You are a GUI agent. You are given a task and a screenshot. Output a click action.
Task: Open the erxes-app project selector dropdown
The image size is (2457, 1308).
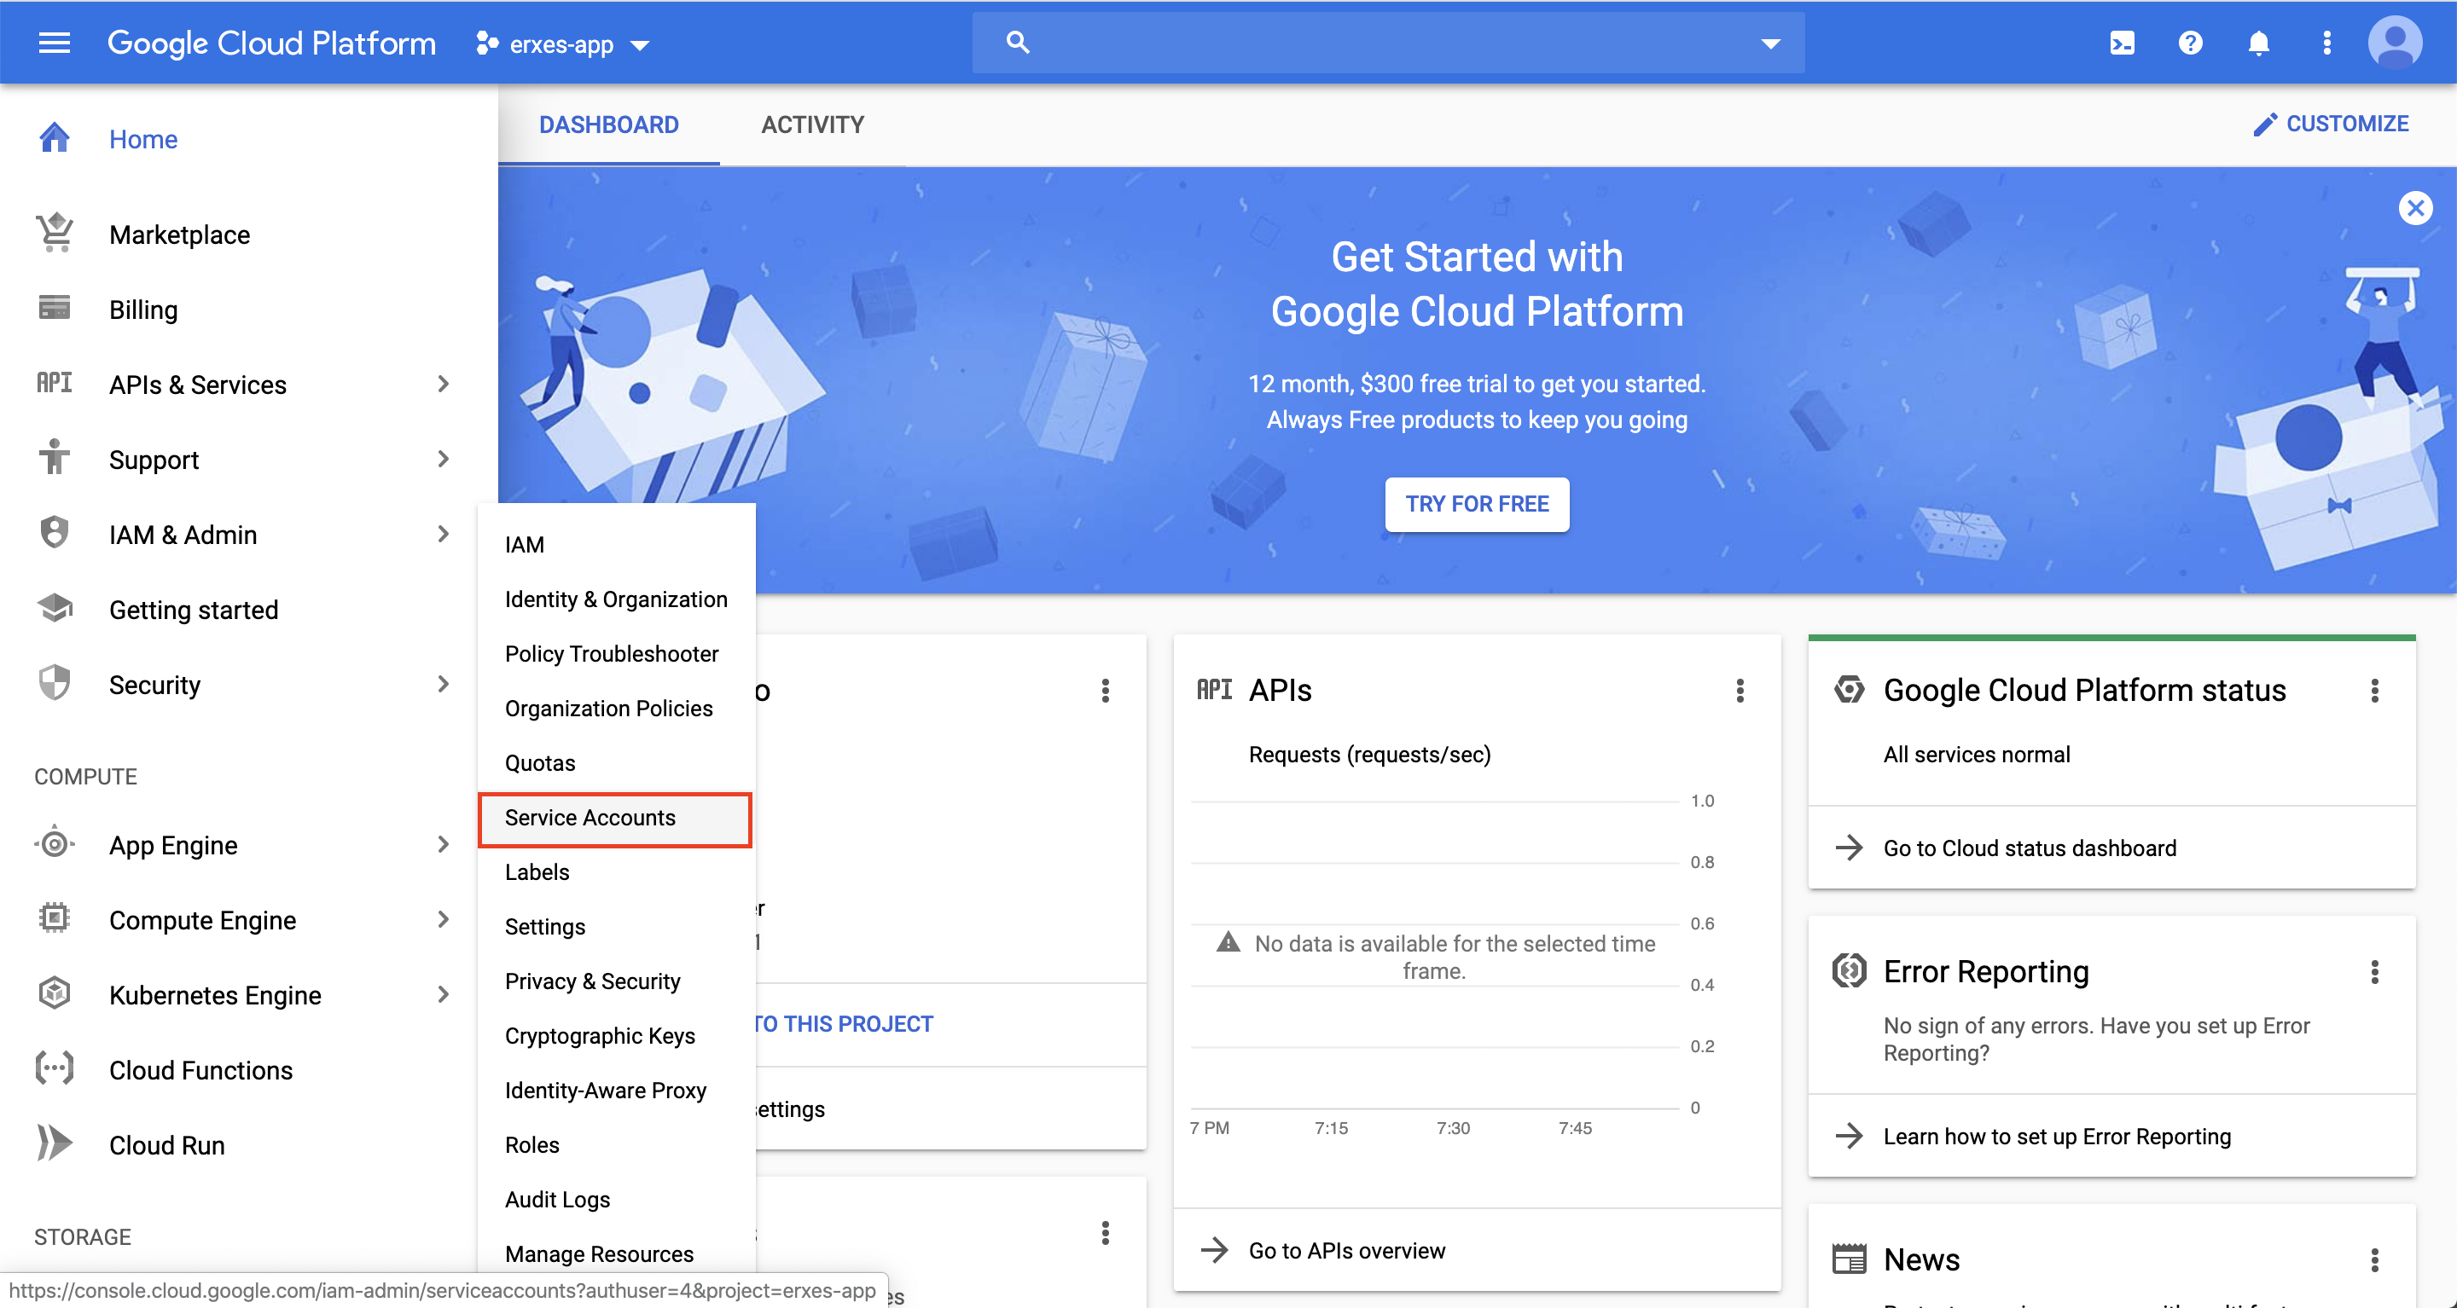[x=563, y=43]
